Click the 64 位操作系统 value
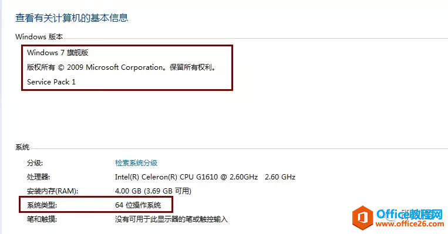The height and width of the screenshot is (234, 448). pyautogui.click(x=138, y=205)
